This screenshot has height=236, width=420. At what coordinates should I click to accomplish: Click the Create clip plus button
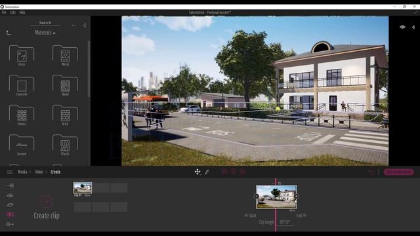(47, 201)
